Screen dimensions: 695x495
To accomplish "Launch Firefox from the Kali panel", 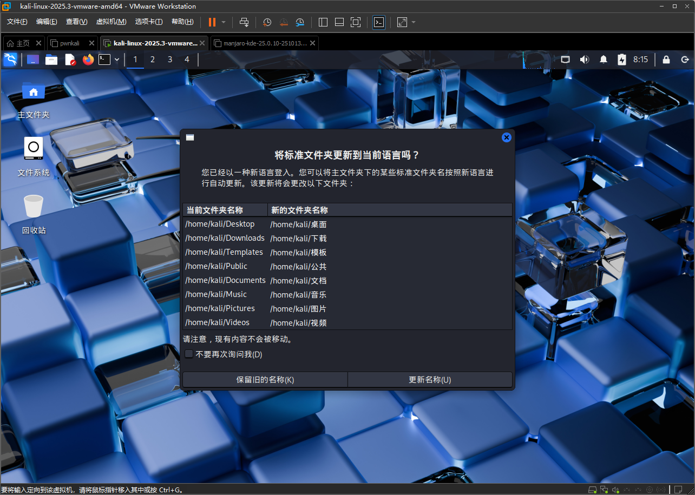I will coord(88,60).
